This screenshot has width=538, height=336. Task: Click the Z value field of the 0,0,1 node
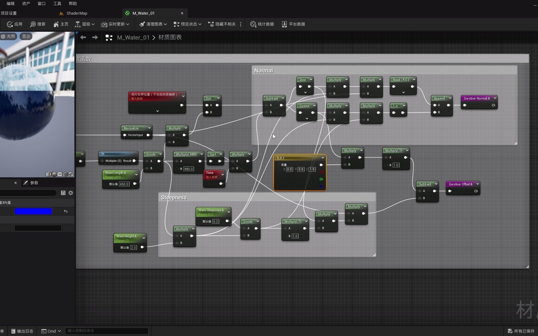(312, 169)
